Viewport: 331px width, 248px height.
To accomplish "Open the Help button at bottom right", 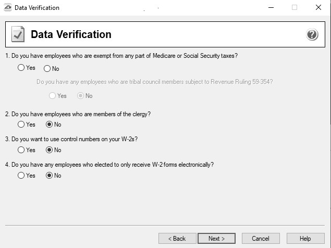I will point(305,239).
